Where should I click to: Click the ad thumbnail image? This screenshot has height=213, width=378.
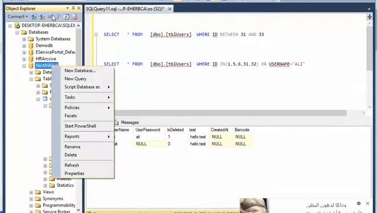tap(253, 206)
